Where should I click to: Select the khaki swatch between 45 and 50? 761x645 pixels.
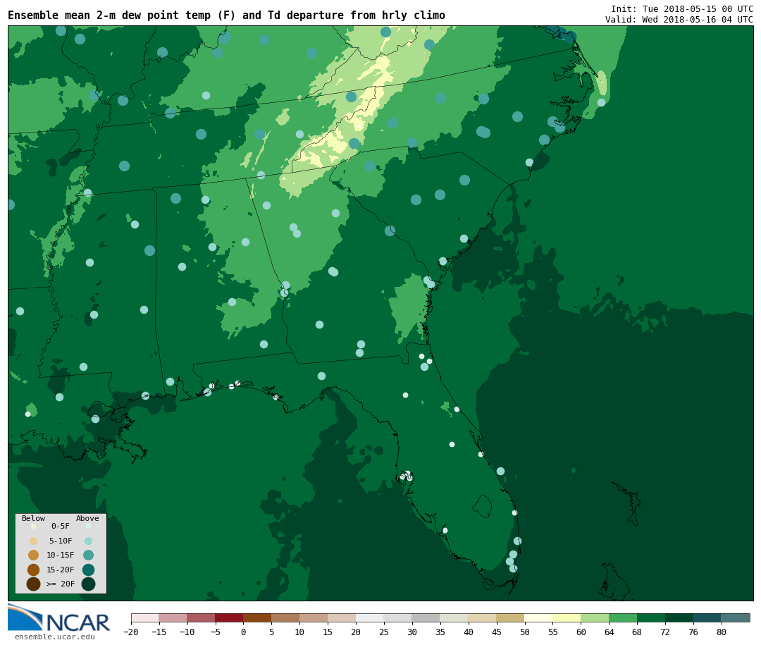click(x=511, y=618)
